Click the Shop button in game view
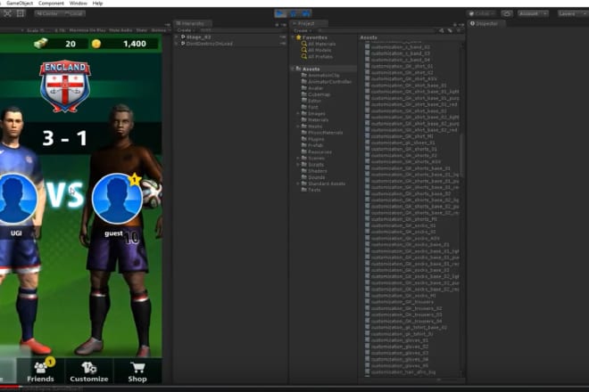The width and height of the screenshot is (589, 392). [137, 371]
